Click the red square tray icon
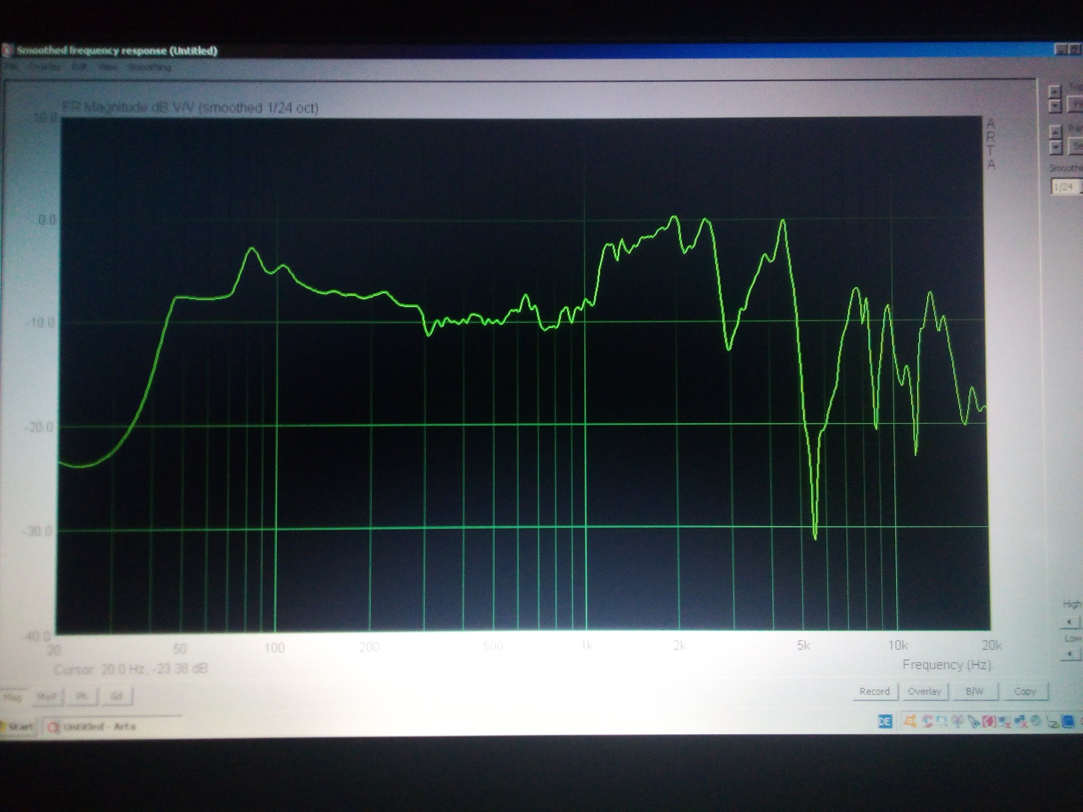 (x=988, y=721)
